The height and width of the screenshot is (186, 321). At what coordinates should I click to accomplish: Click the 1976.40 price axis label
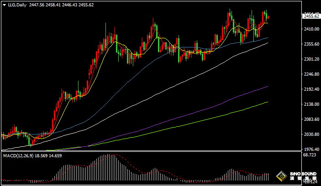click(310, 150)
